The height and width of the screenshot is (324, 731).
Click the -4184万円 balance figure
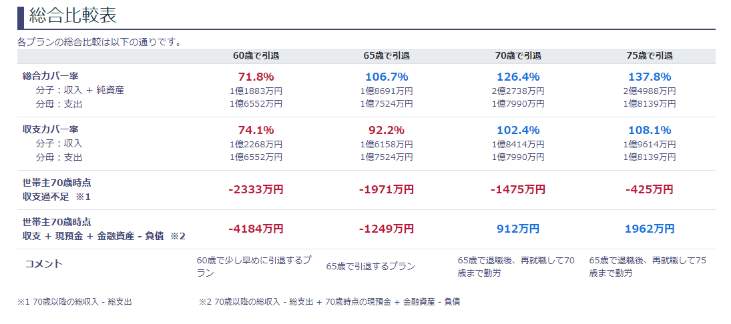[256, 229]
